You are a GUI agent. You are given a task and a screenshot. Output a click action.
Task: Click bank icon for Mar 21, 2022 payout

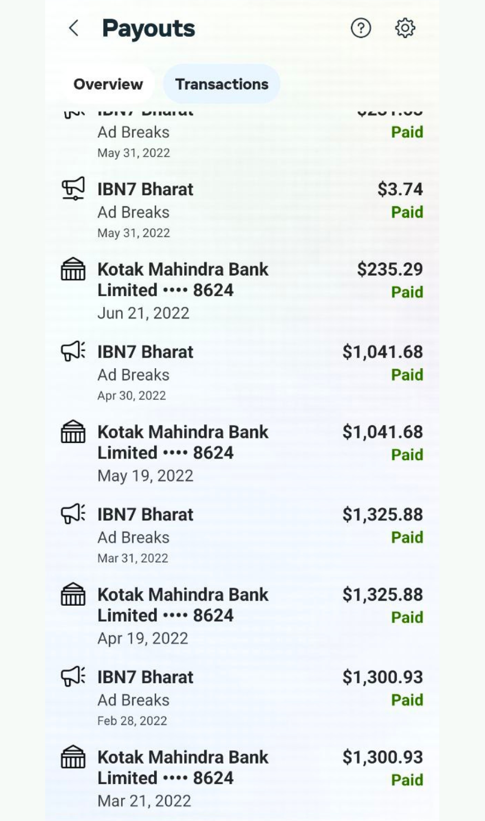tap(73, 757)
